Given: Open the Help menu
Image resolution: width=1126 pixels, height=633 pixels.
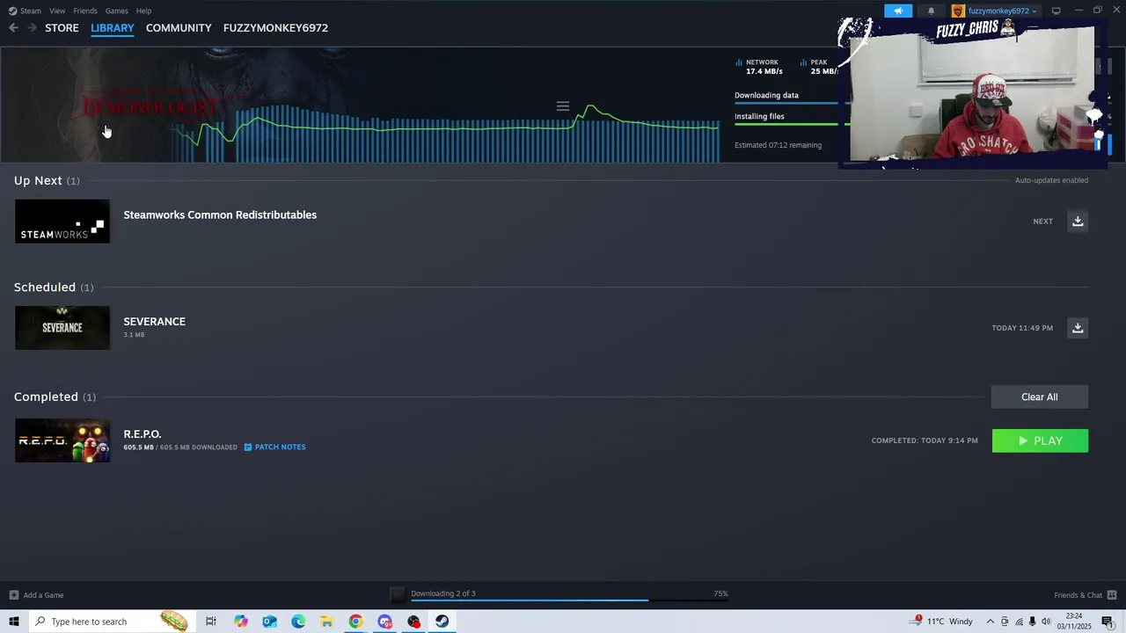Looking at the screenshot, I should [143, 11].
